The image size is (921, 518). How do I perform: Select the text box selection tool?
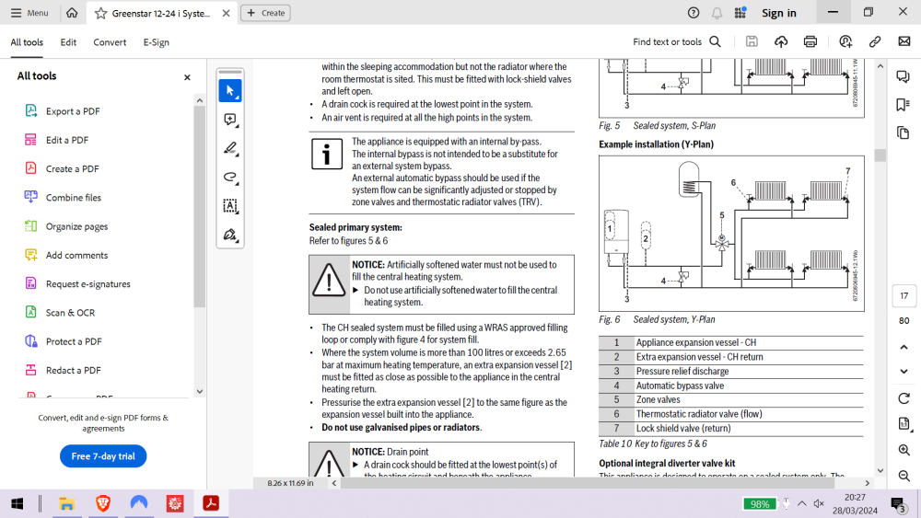click(229, 205)
